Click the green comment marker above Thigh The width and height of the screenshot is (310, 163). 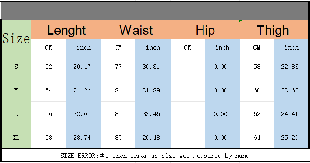[x=240, y=21]
